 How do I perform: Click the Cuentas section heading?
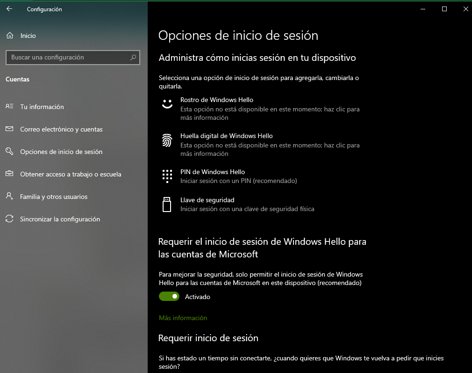click(17, 79)
